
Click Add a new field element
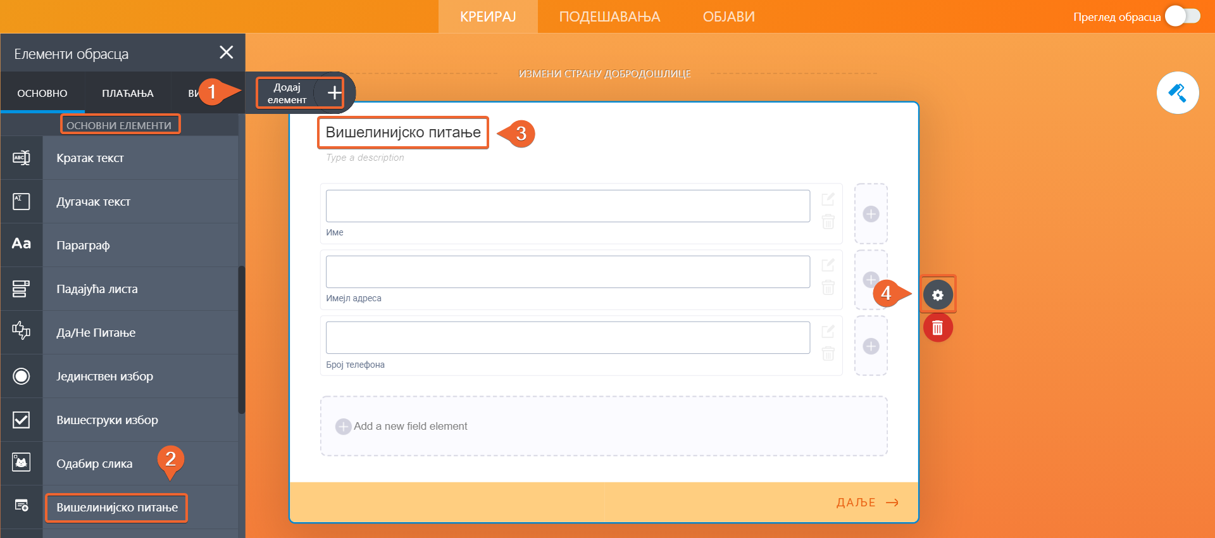[604, 426]
